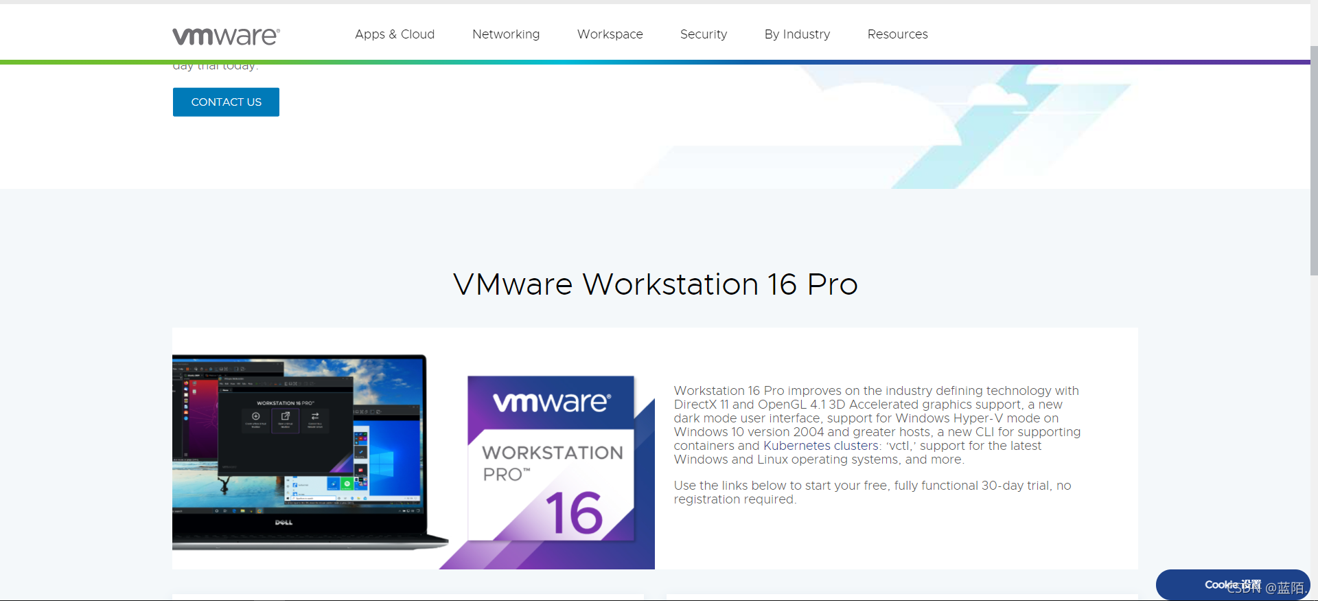Open the By Industry menu
Image resolution: width=1318 pixels, height=601 pixels.
point(798,34)
